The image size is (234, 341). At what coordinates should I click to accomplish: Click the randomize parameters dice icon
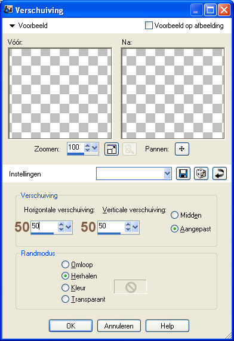click(x=201, y=173)
